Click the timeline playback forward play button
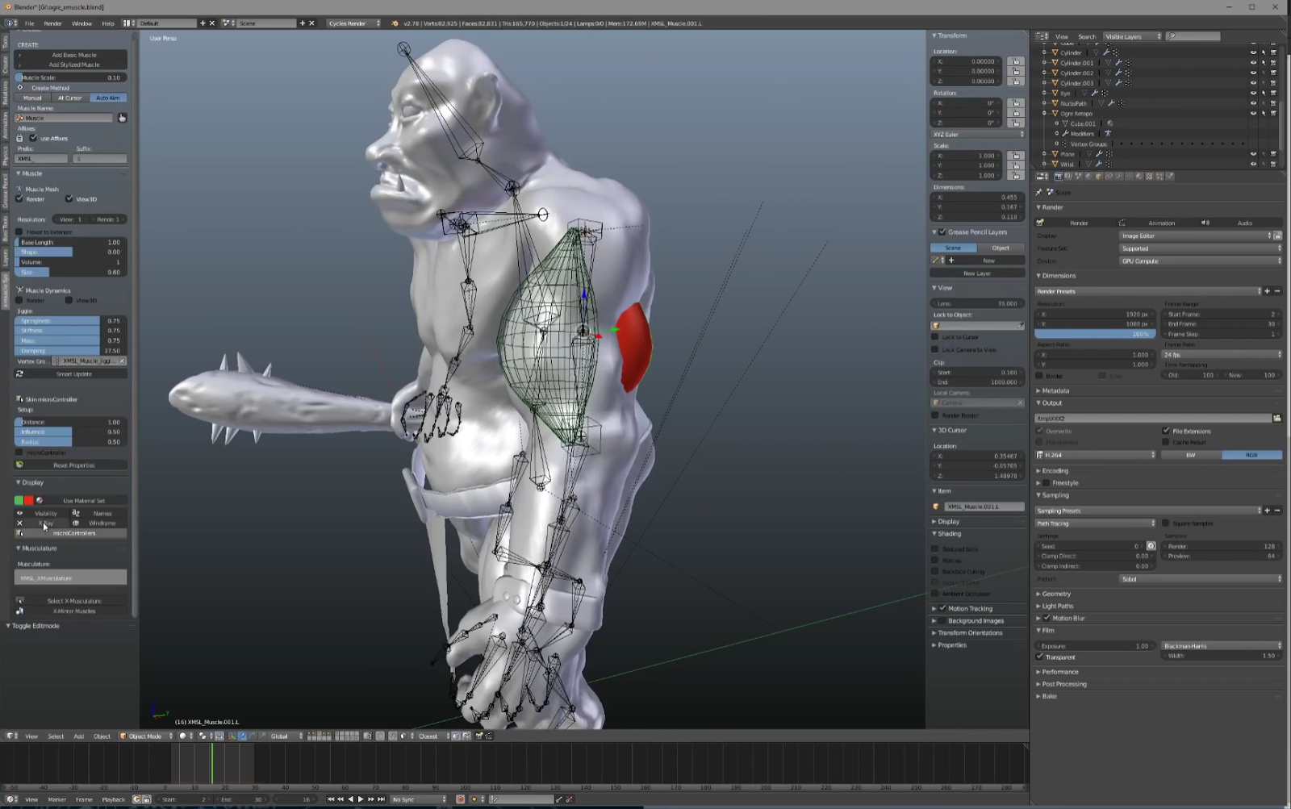This screenshot has width=1291, height=809. (x=360, y=799)
